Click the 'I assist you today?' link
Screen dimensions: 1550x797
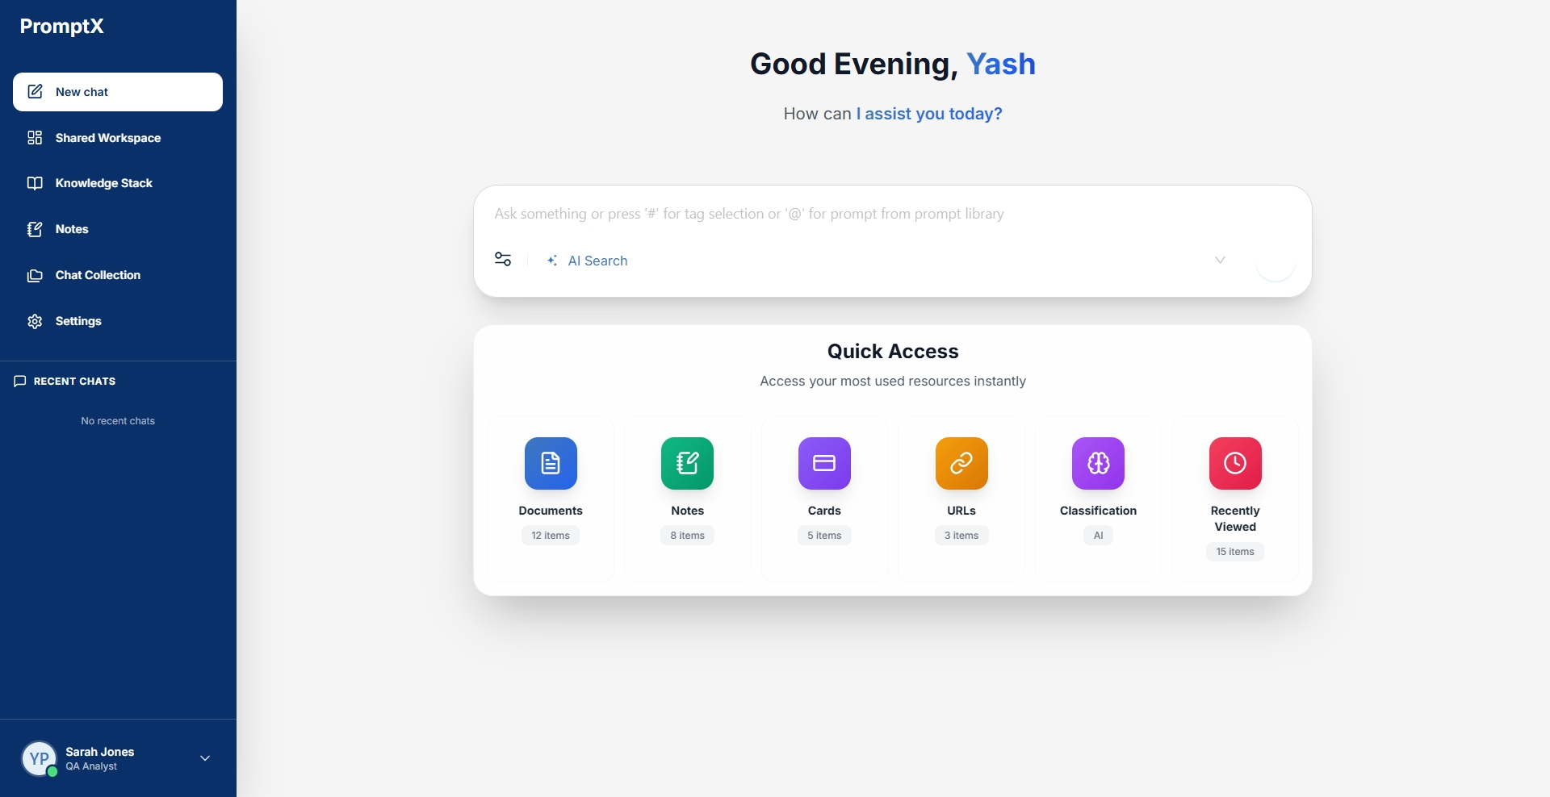(928, 113)
